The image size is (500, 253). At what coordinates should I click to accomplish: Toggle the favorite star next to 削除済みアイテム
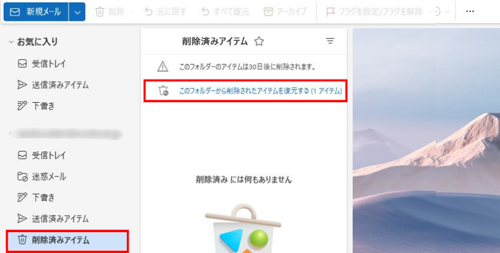pyautogui.click(x=259, y=42)
